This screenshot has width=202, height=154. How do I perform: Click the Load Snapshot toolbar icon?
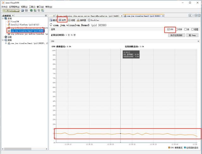click(x=23, y=10)
